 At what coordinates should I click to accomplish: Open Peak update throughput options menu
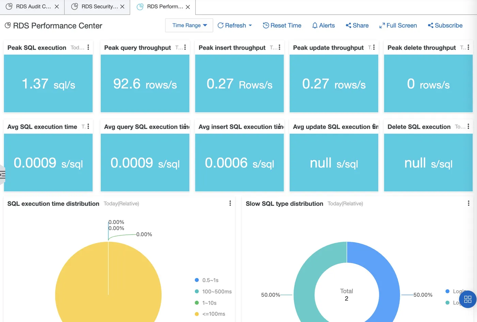point(374,47)
